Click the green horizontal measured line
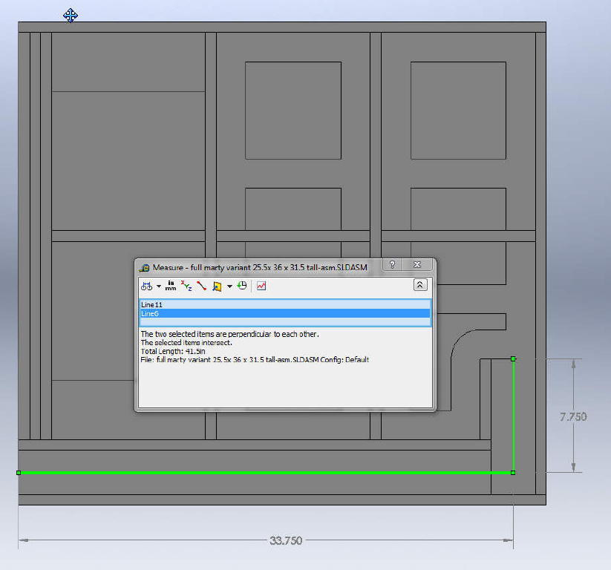This screenshot has height=570, width=611. click(x=266, y=473)
